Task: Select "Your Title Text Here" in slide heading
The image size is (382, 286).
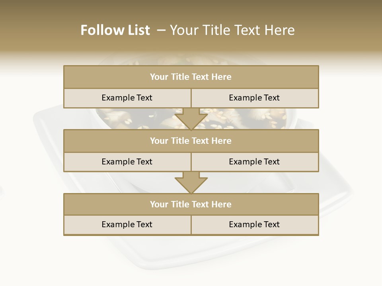Action: pos(232,30)
